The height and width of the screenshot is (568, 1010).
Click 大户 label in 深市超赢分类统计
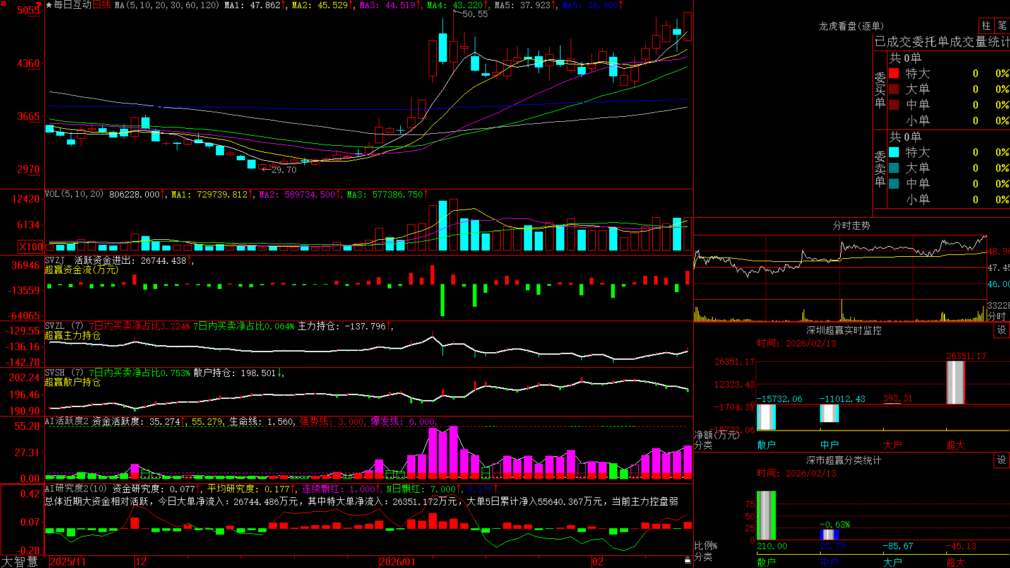coord(893,562)
